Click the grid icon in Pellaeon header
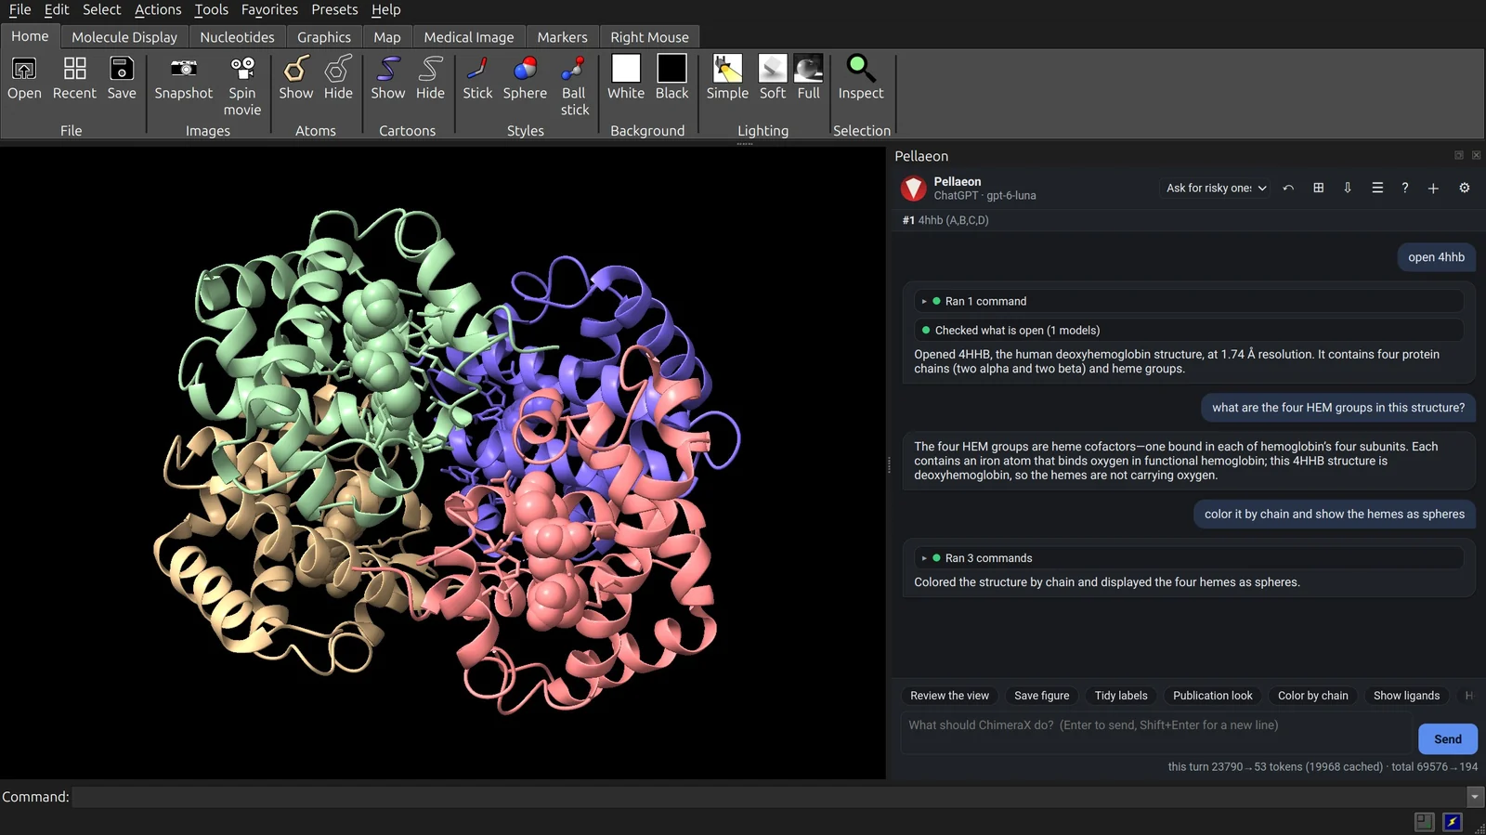This screenshot has width=1486, height=835. 1318,188
